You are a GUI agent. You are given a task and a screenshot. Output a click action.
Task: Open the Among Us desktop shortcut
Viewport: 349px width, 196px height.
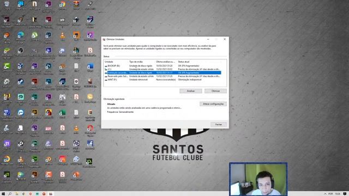[49, 114]
